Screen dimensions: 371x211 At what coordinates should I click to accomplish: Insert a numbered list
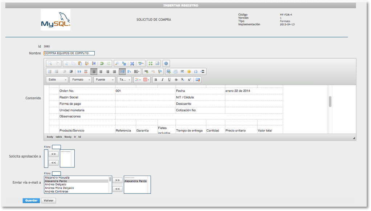[x=50, y=72]
